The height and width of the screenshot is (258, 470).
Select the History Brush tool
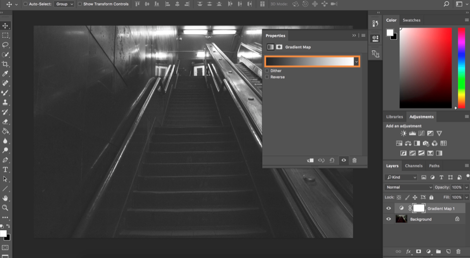pos(5,112)
